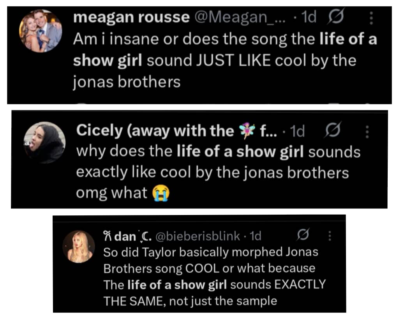This screenshot has height=319, width=399.
Task: Open the three-dot menu on meagan rousse's tweet
Action: (x=371, y=18)
